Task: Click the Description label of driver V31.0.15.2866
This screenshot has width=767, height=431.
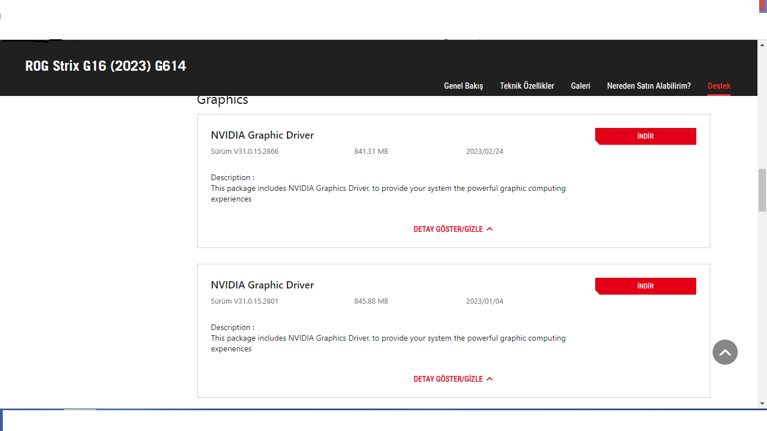Action: click(x=232, y=178)
